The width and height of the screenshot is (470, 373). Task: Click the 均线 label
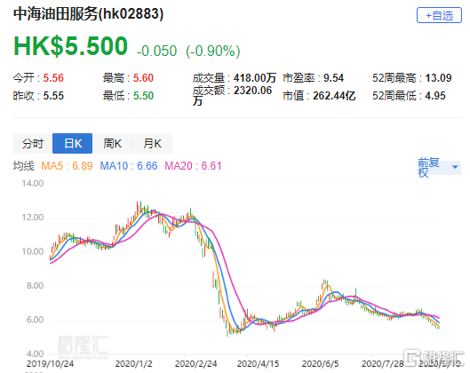[24, 166]
